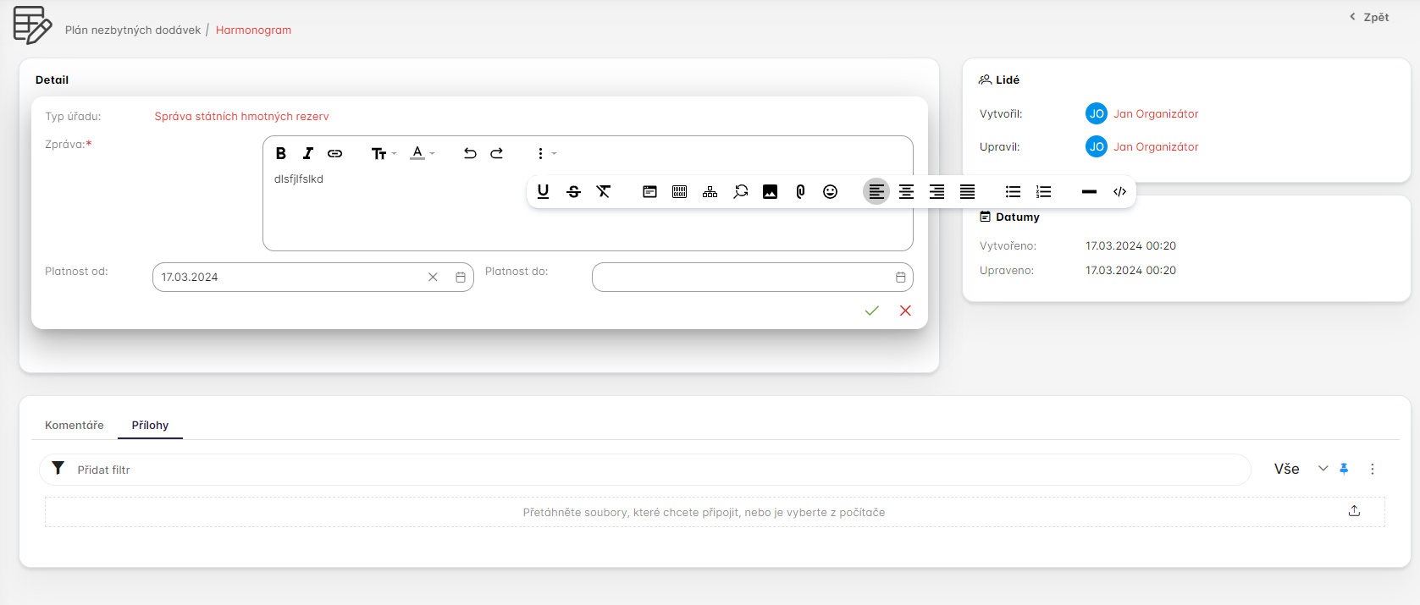
Task: Click the Platnost do date field
Action: point(741,278)
